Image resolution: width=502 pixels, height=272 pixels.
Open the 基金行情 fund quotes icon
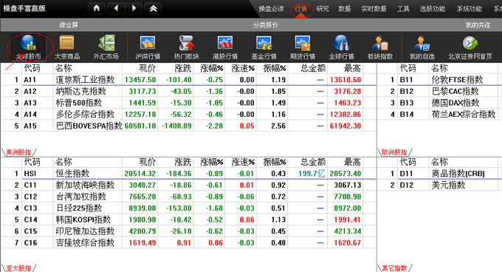[264, 48]
